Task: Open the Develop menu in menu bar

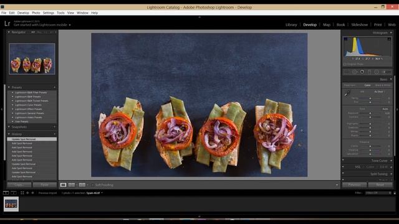Action: 23,12
